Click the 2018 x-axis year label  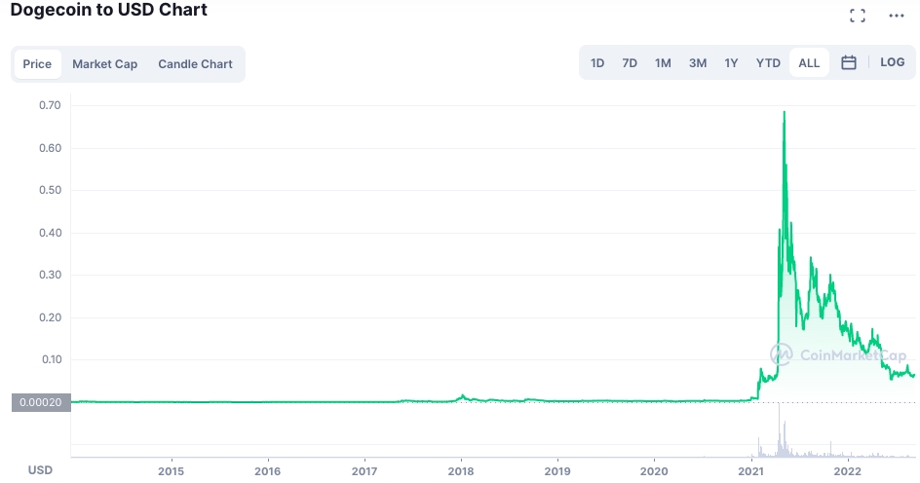pyautogui.click(x=461, y=470)
